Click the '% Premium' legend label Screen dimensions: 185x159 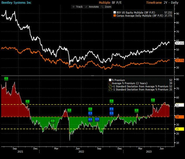[x=118, y=80]
